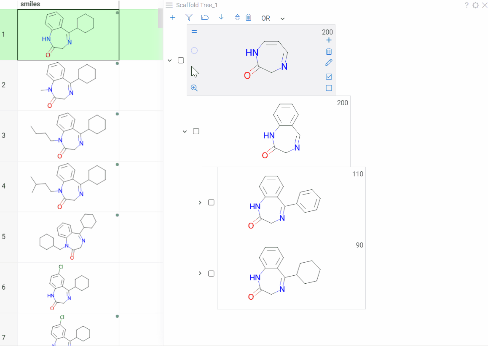The image size is (488, 346).
Task: Check the box for the 90-count cyclohexyl scaffold
Action: click(211, 274)
